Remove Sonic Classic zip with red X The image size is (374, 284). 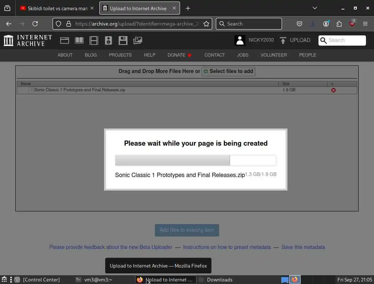click(333, 90)
